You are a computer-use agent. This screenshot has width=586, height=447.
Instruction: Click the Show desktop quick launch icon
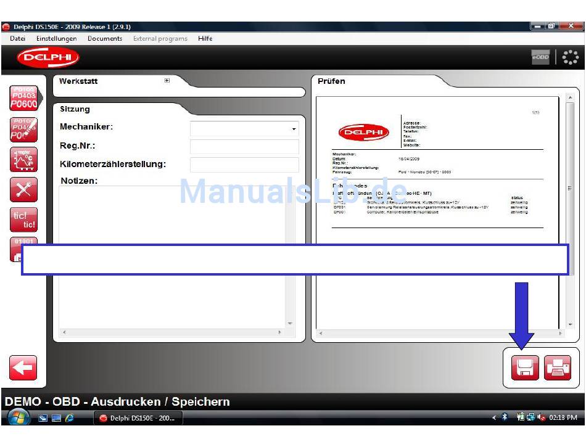(x=56, y=418)
